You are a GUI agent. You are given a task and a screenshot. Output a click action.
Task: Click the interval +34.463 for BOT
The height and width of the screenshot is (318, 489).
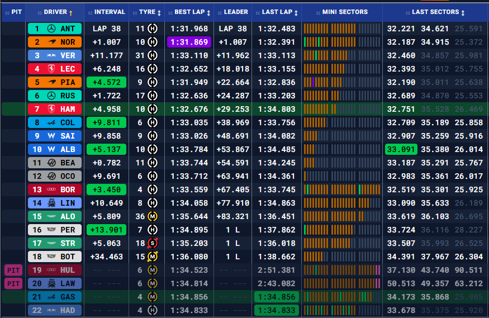pyautogui.click(x=107, y=257)
